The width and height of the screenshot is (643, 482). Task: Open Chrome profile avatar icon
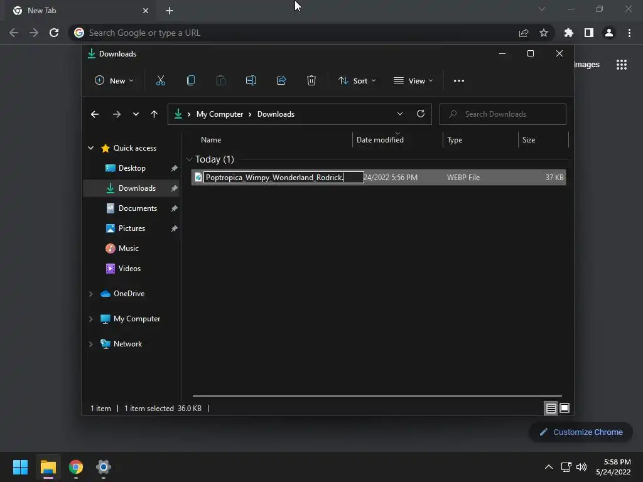(609, 33)
